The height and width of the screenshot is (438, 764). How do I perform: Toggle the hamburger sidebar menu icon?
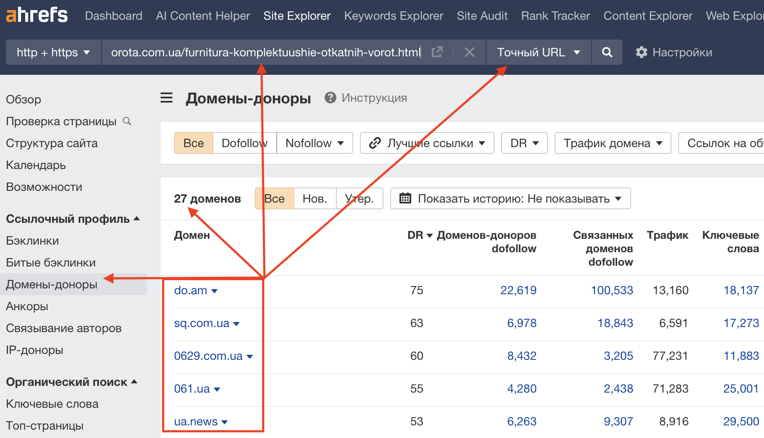point(167,98)
